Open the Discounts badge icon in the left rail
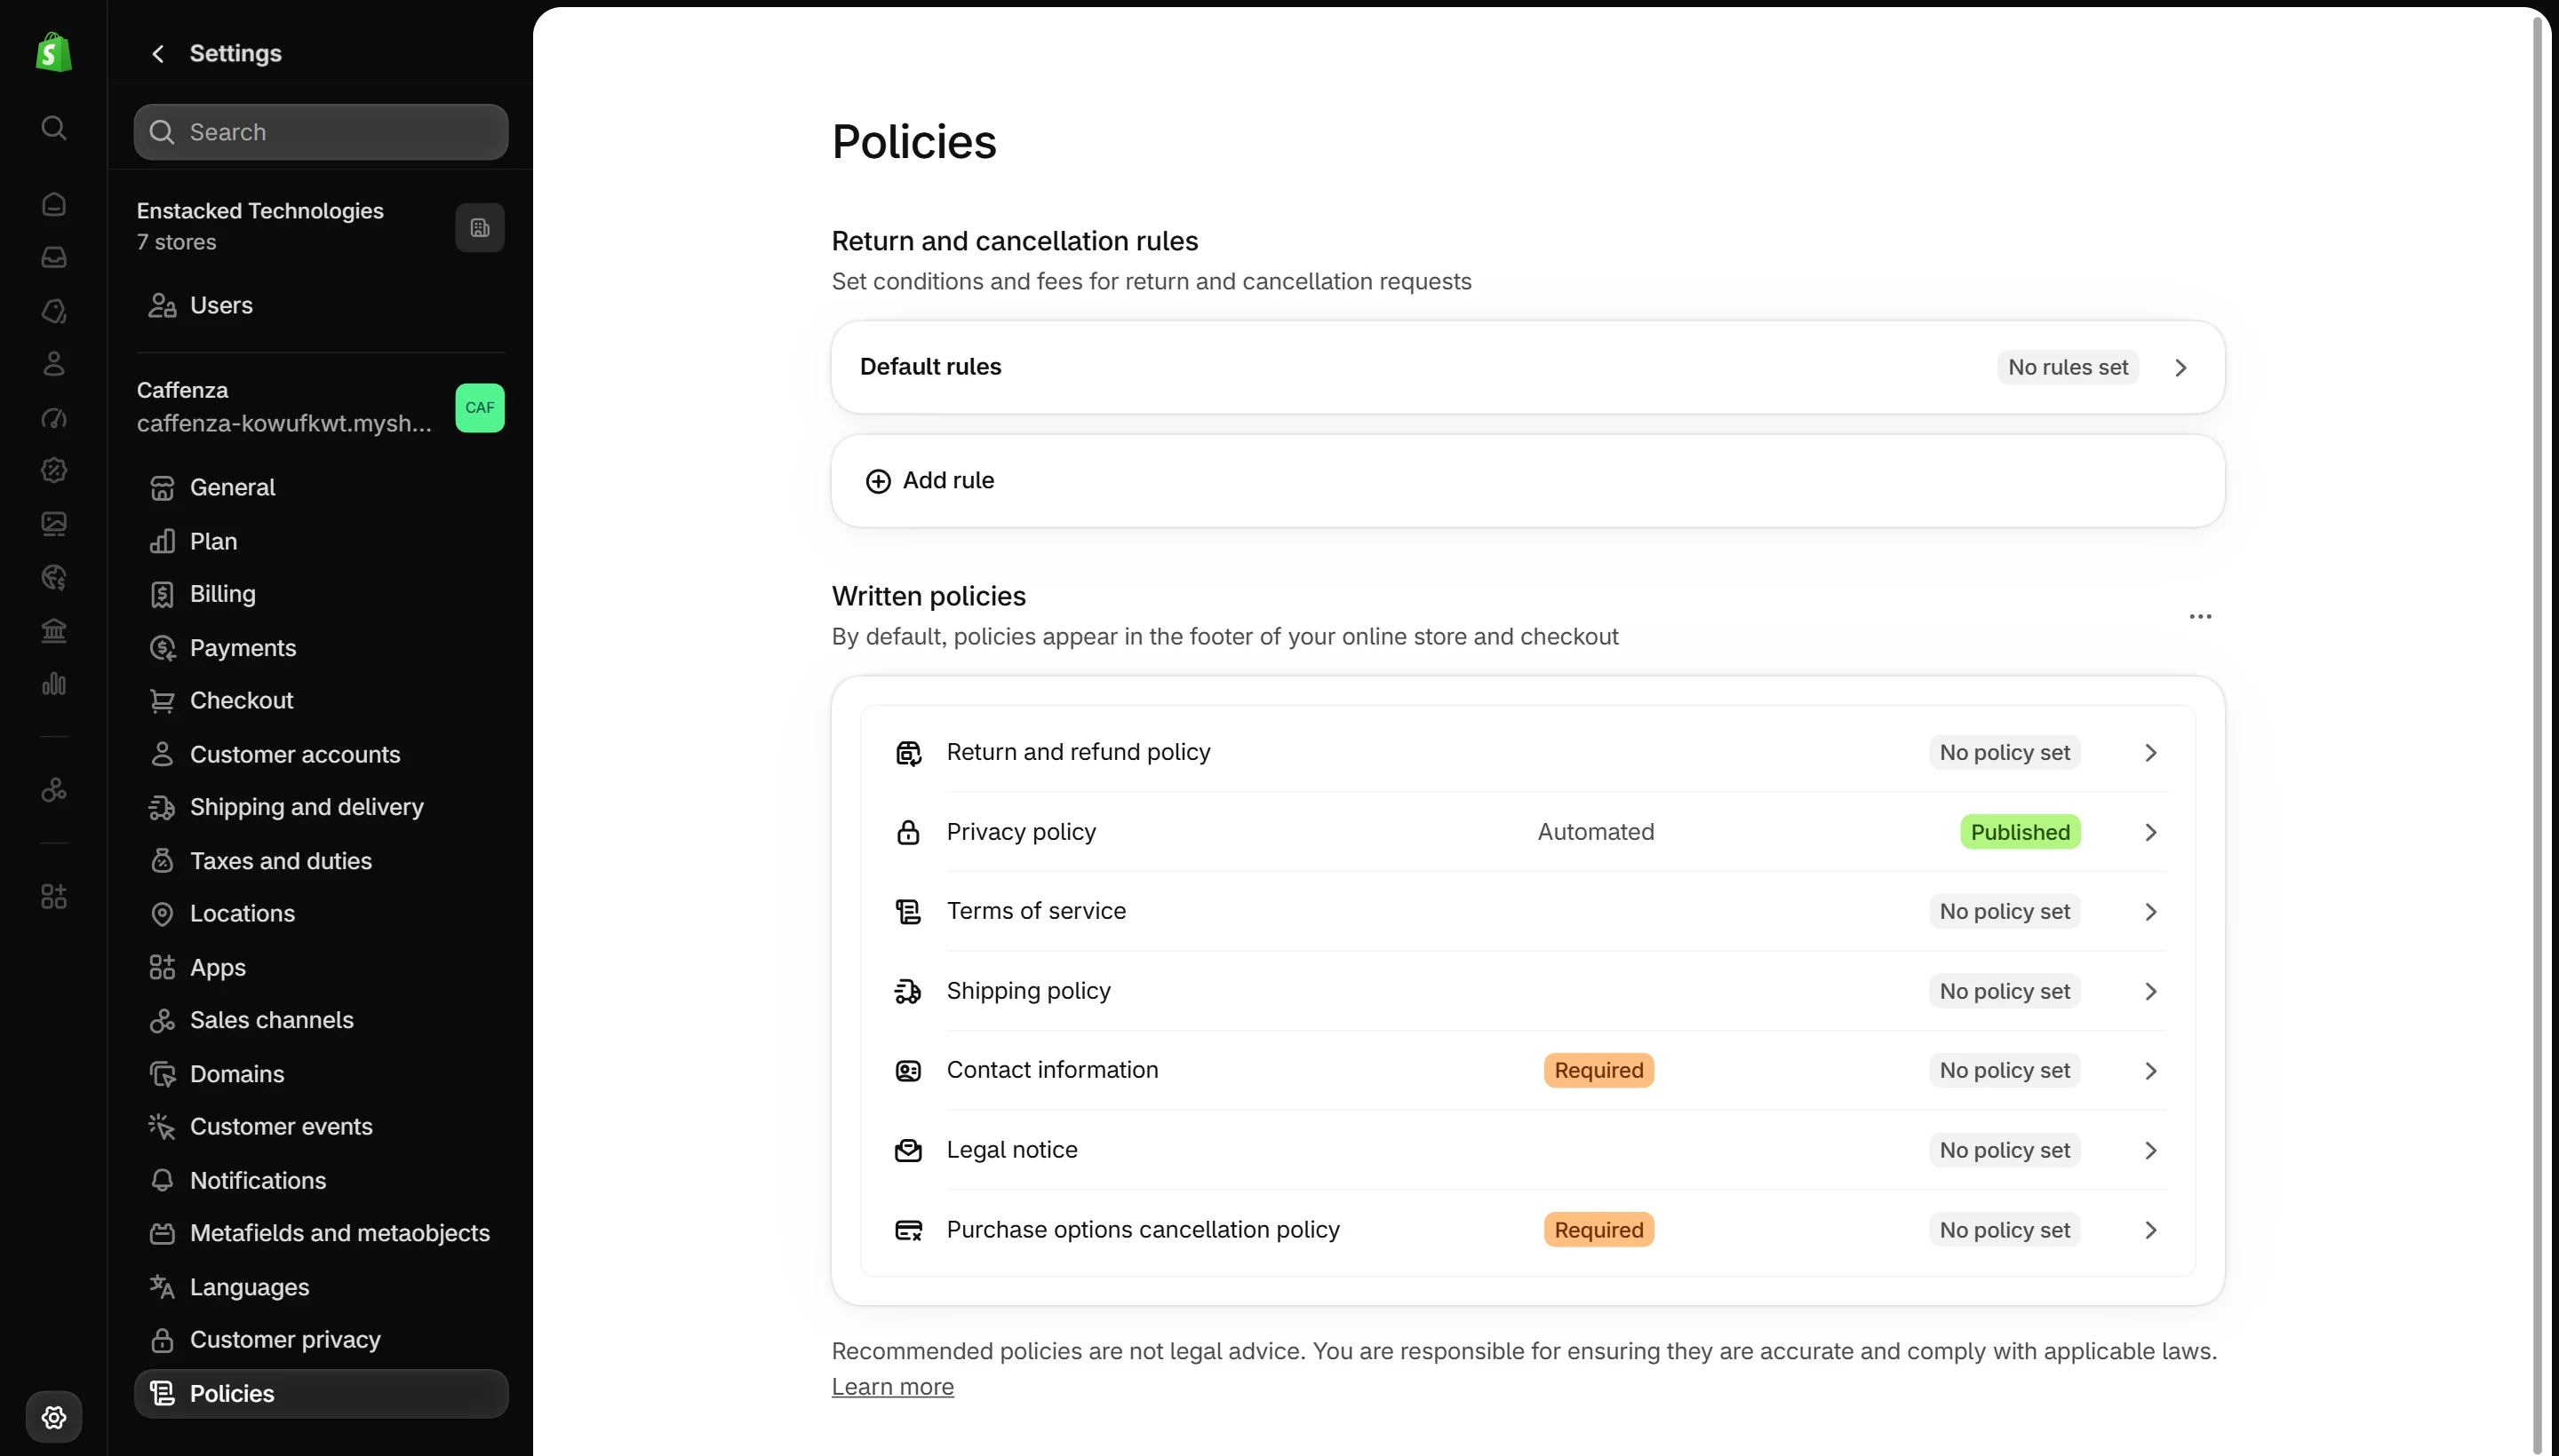Image resolution: width=2559 pixels, height=1456 pixels. coord(54,470)
